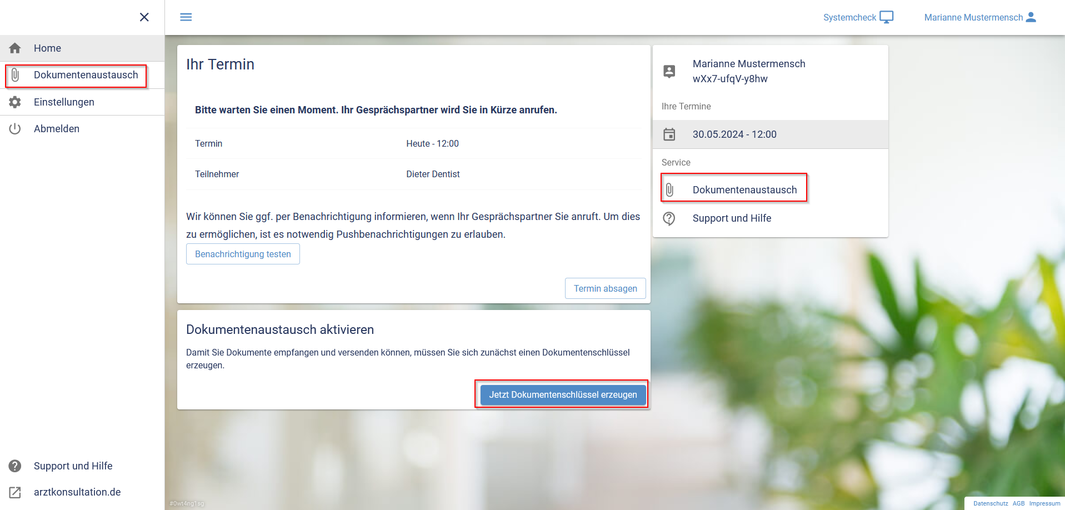
Task: Click the Home house icon in sidebar
Action: click(15, 48)
